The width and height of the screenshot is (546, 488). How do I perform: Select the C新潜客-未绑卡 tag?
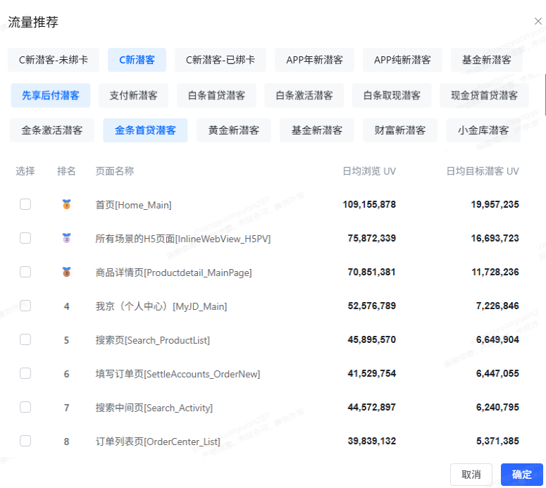point(54,60)
